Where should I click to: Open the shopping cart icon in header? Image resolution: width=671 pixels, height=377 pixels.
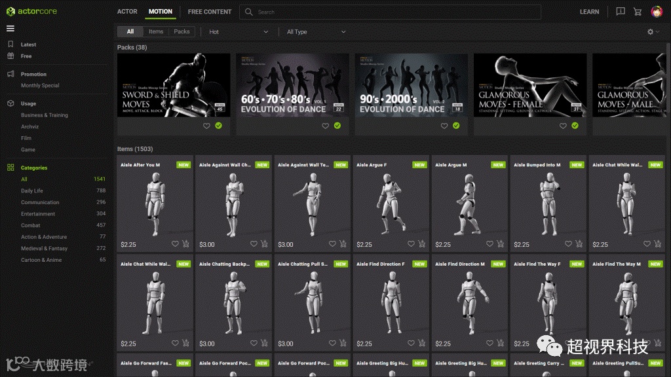pyautogui.click(x=638, y=12)
